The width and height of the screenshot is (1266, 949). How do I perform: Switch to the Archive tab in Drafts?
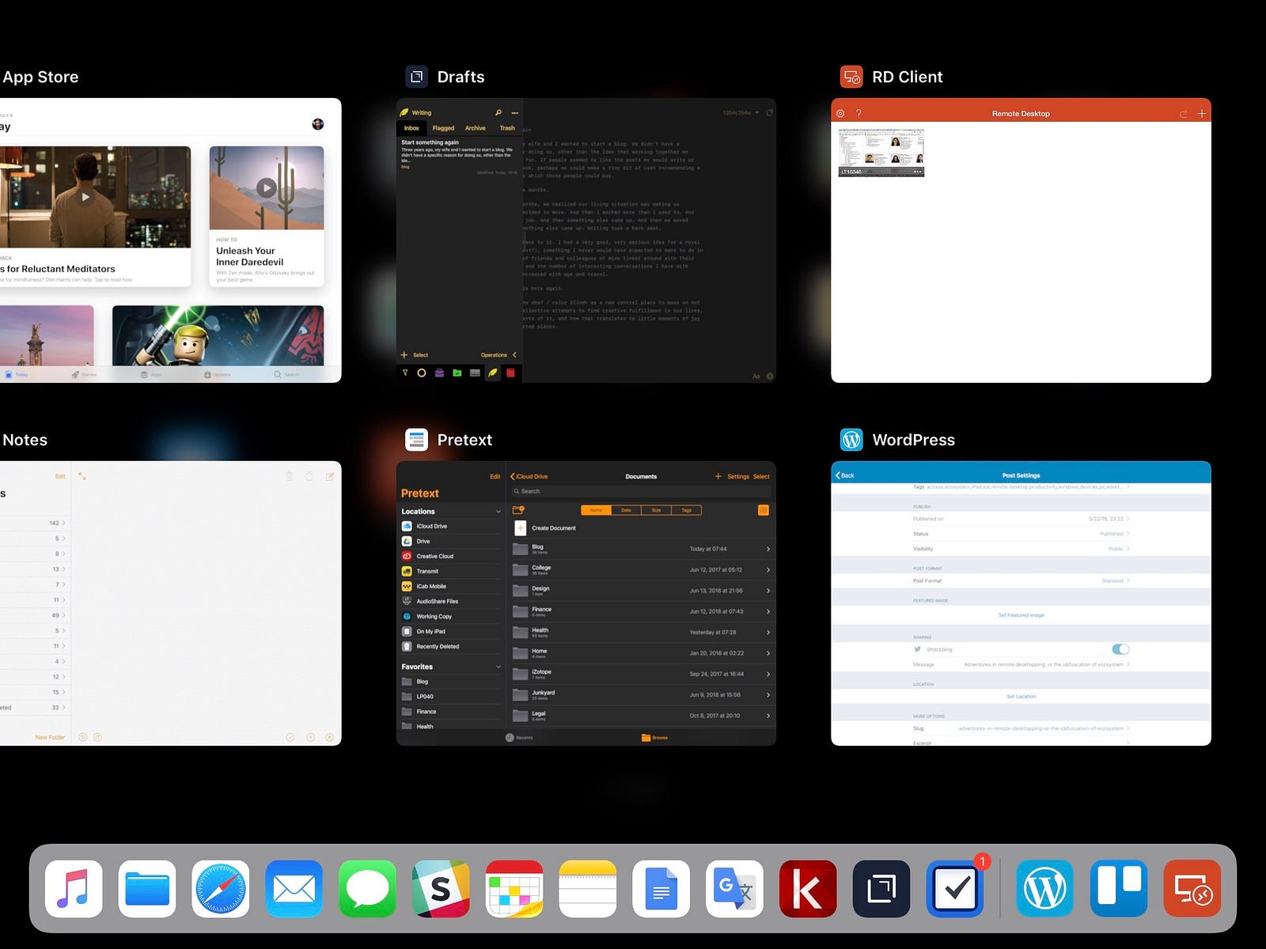(x=476, y=128)
